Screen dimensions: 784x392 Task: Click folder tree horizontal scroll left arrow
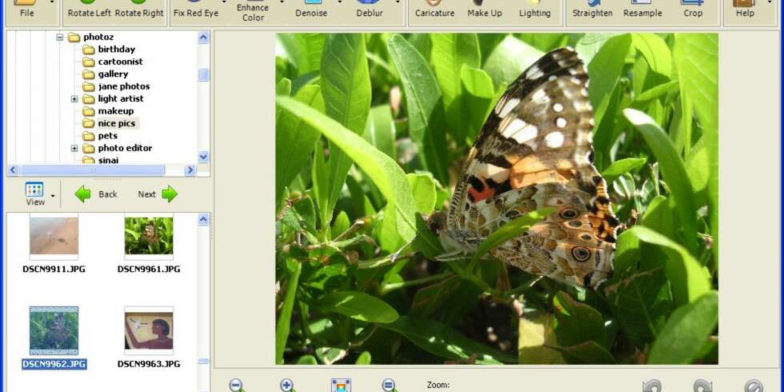click(x=13, y=170)
